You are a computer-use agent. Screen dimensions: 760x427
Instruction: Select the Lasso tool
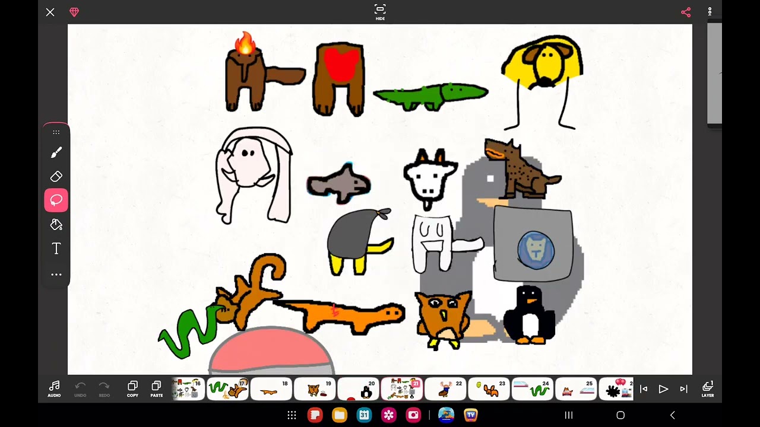pos(56,200)
